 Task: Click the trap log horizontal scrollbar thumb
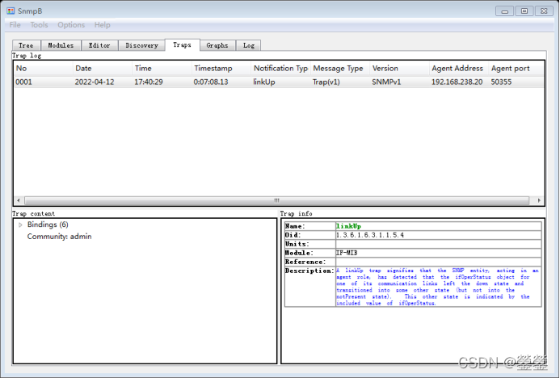[x=277, y=200]
